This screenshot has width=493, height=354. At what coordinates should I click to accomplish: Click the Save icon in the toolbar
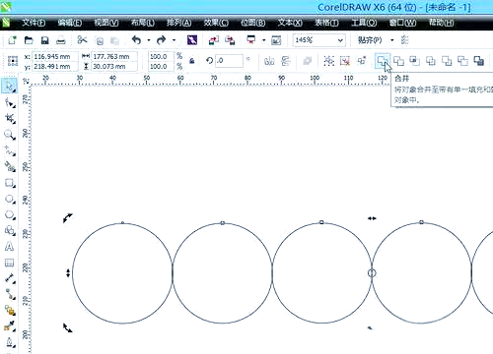(x=44, y=40)
